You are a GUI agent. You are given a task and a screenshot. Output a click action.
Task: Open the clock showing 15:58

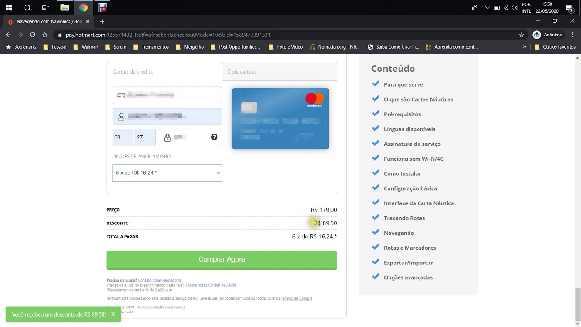(547, 8)
